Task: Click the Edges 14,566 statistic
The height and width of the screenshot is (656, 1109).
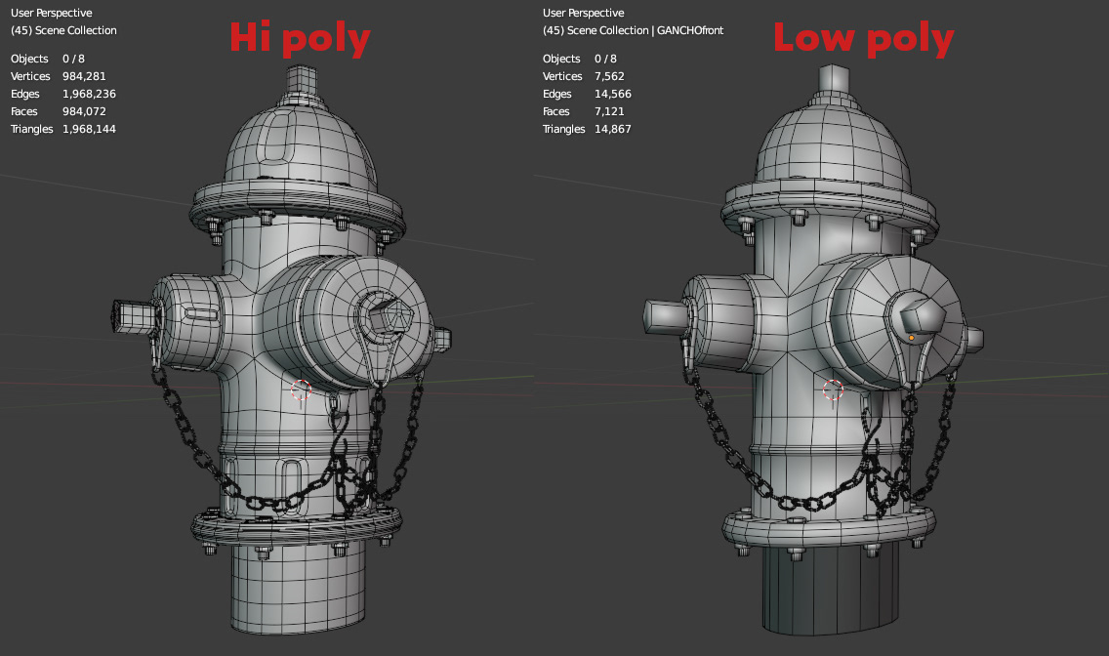Action: click(587, 94)
